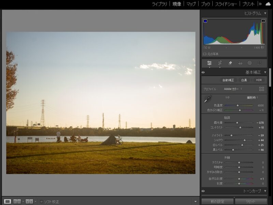
Task: Toggle the shadow clipping indicator in histogram
Action: (205, 21)
